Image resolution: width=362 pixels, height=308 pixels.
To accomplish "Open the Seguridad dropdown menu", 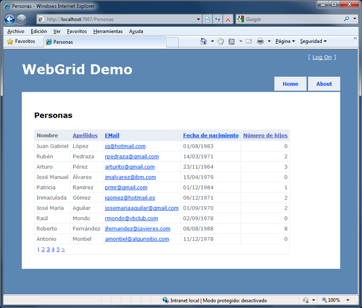I will coord(313,41).
